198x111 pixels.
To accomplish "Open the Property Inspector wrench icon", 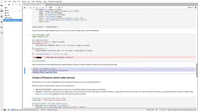I will 2,27.
